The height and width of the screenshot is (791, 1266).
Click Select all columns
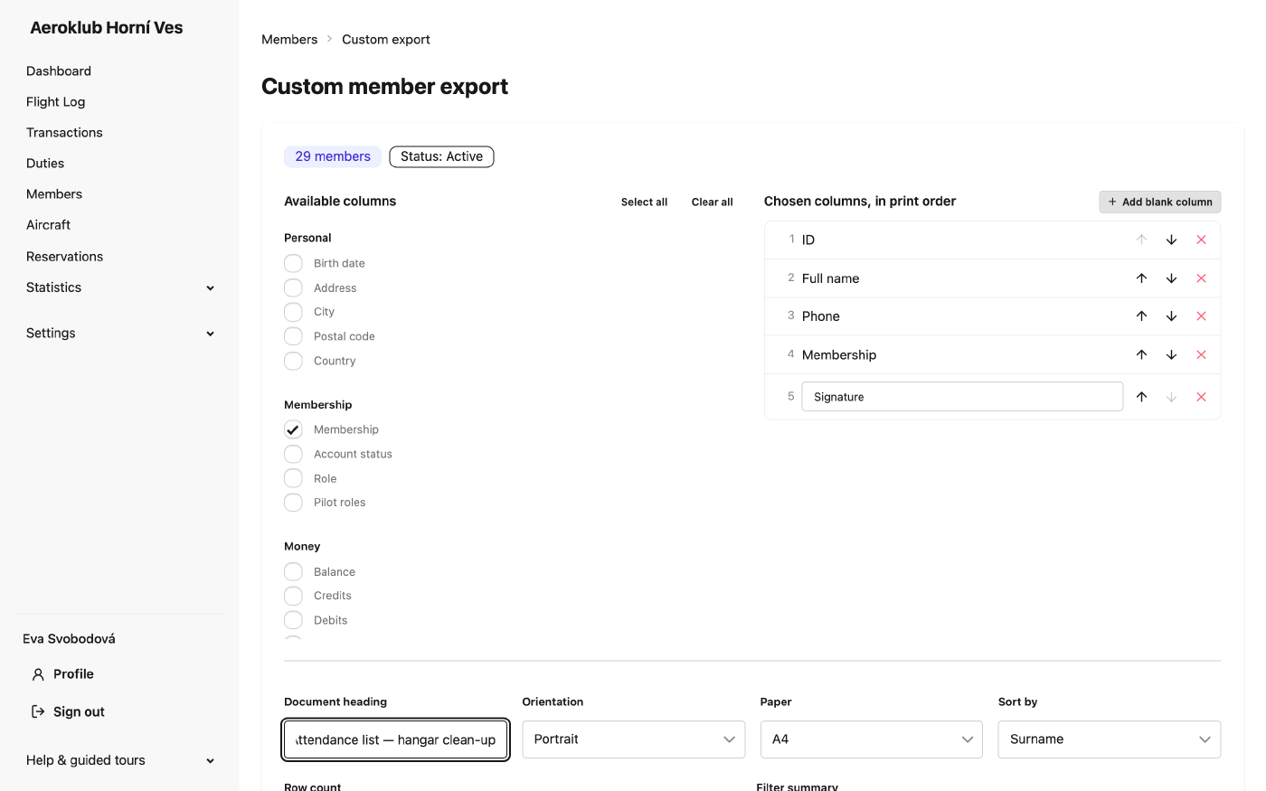click(644, 202)
